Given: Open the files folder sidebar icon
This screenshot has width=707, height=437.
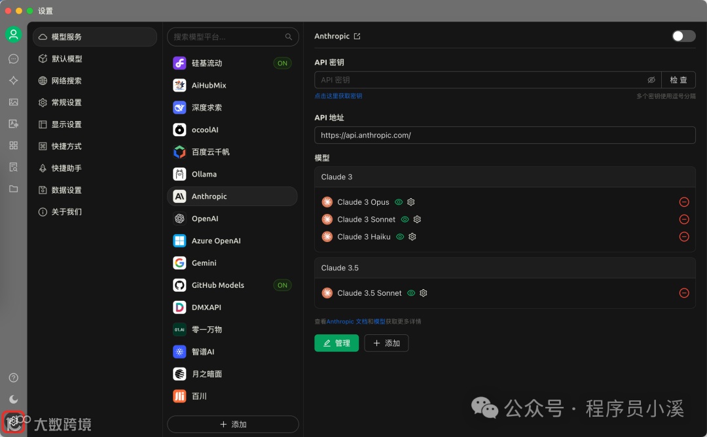Looking at the screenshot, I should pyautogui.click(x=14, y=189).
